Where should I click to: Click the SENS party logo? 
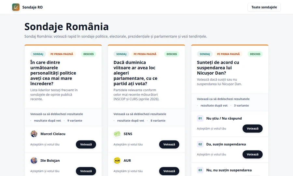[x=117, y=134]
